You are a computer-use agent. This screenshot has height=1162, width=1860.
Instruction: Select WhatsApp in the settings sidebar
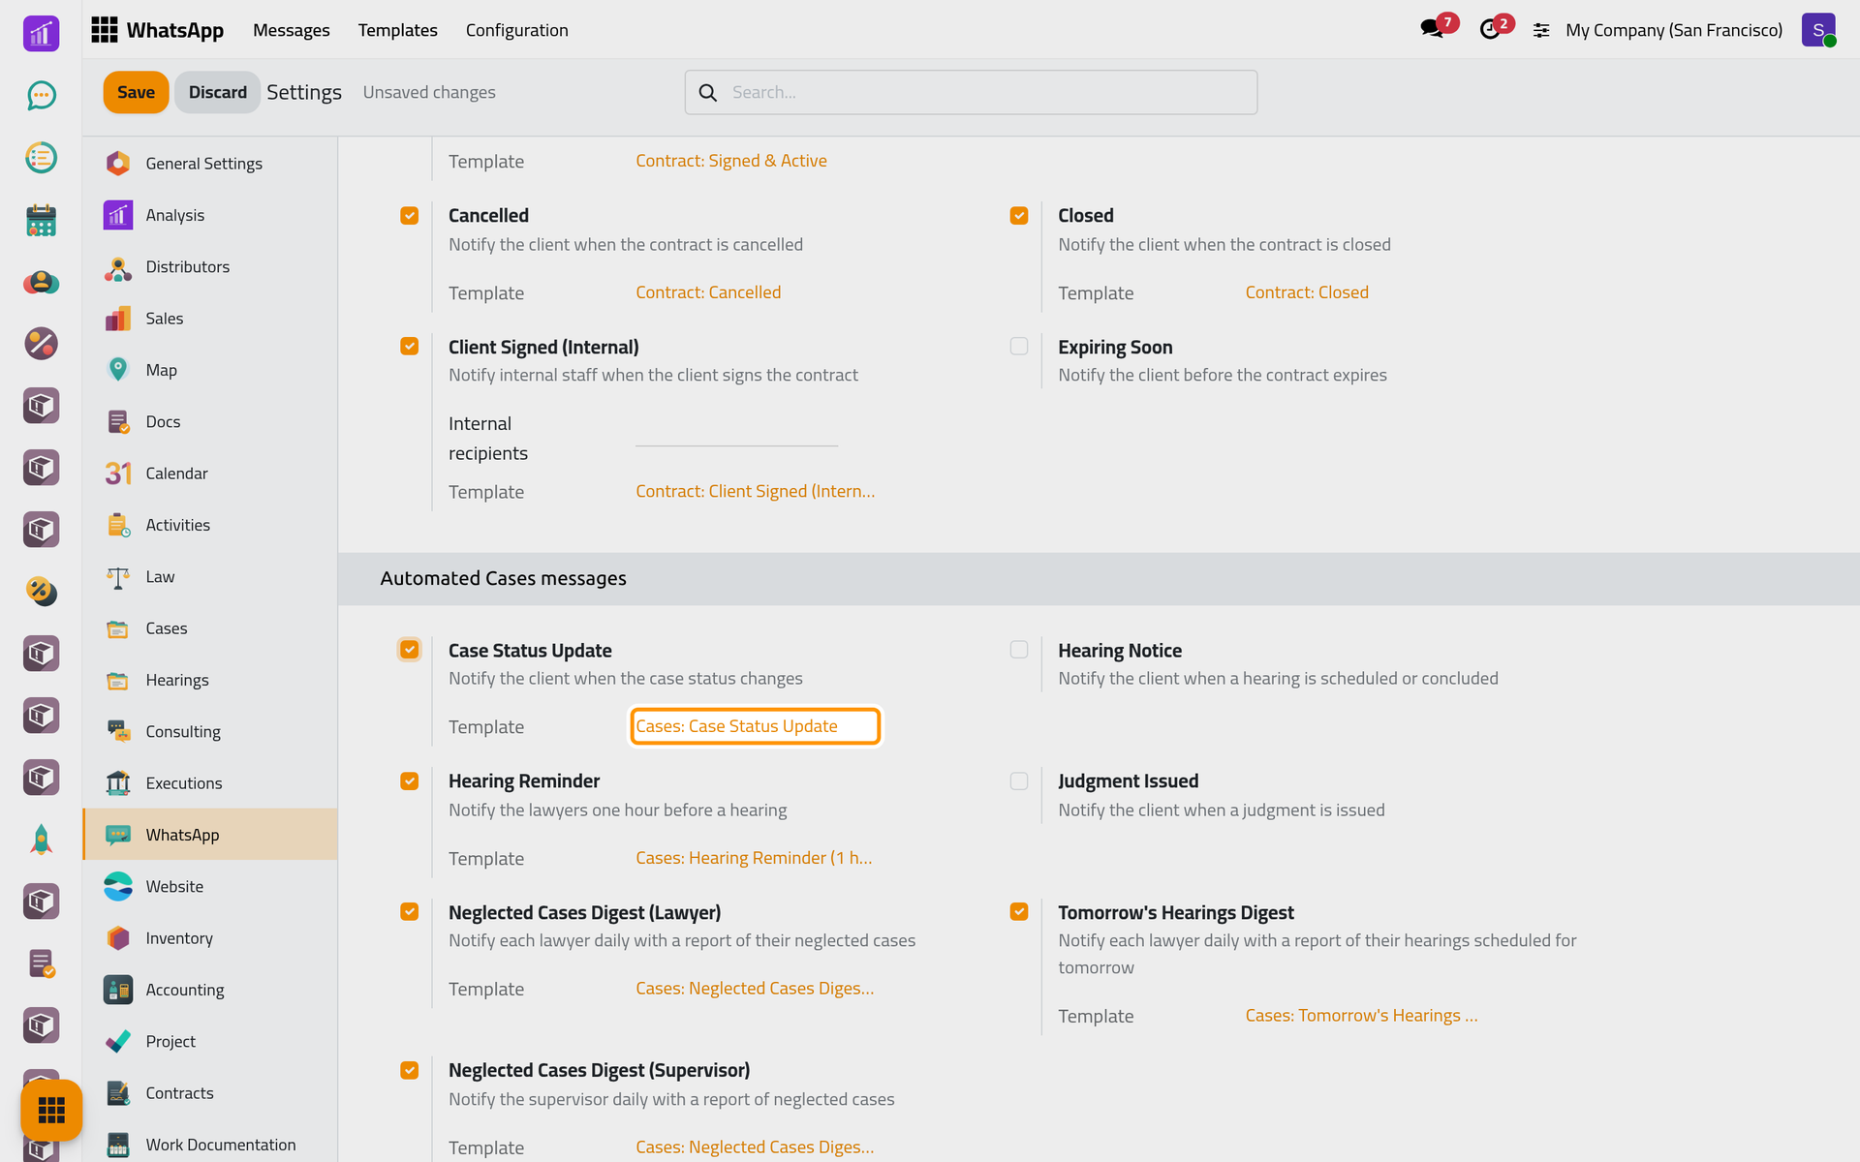pos(210,835)
